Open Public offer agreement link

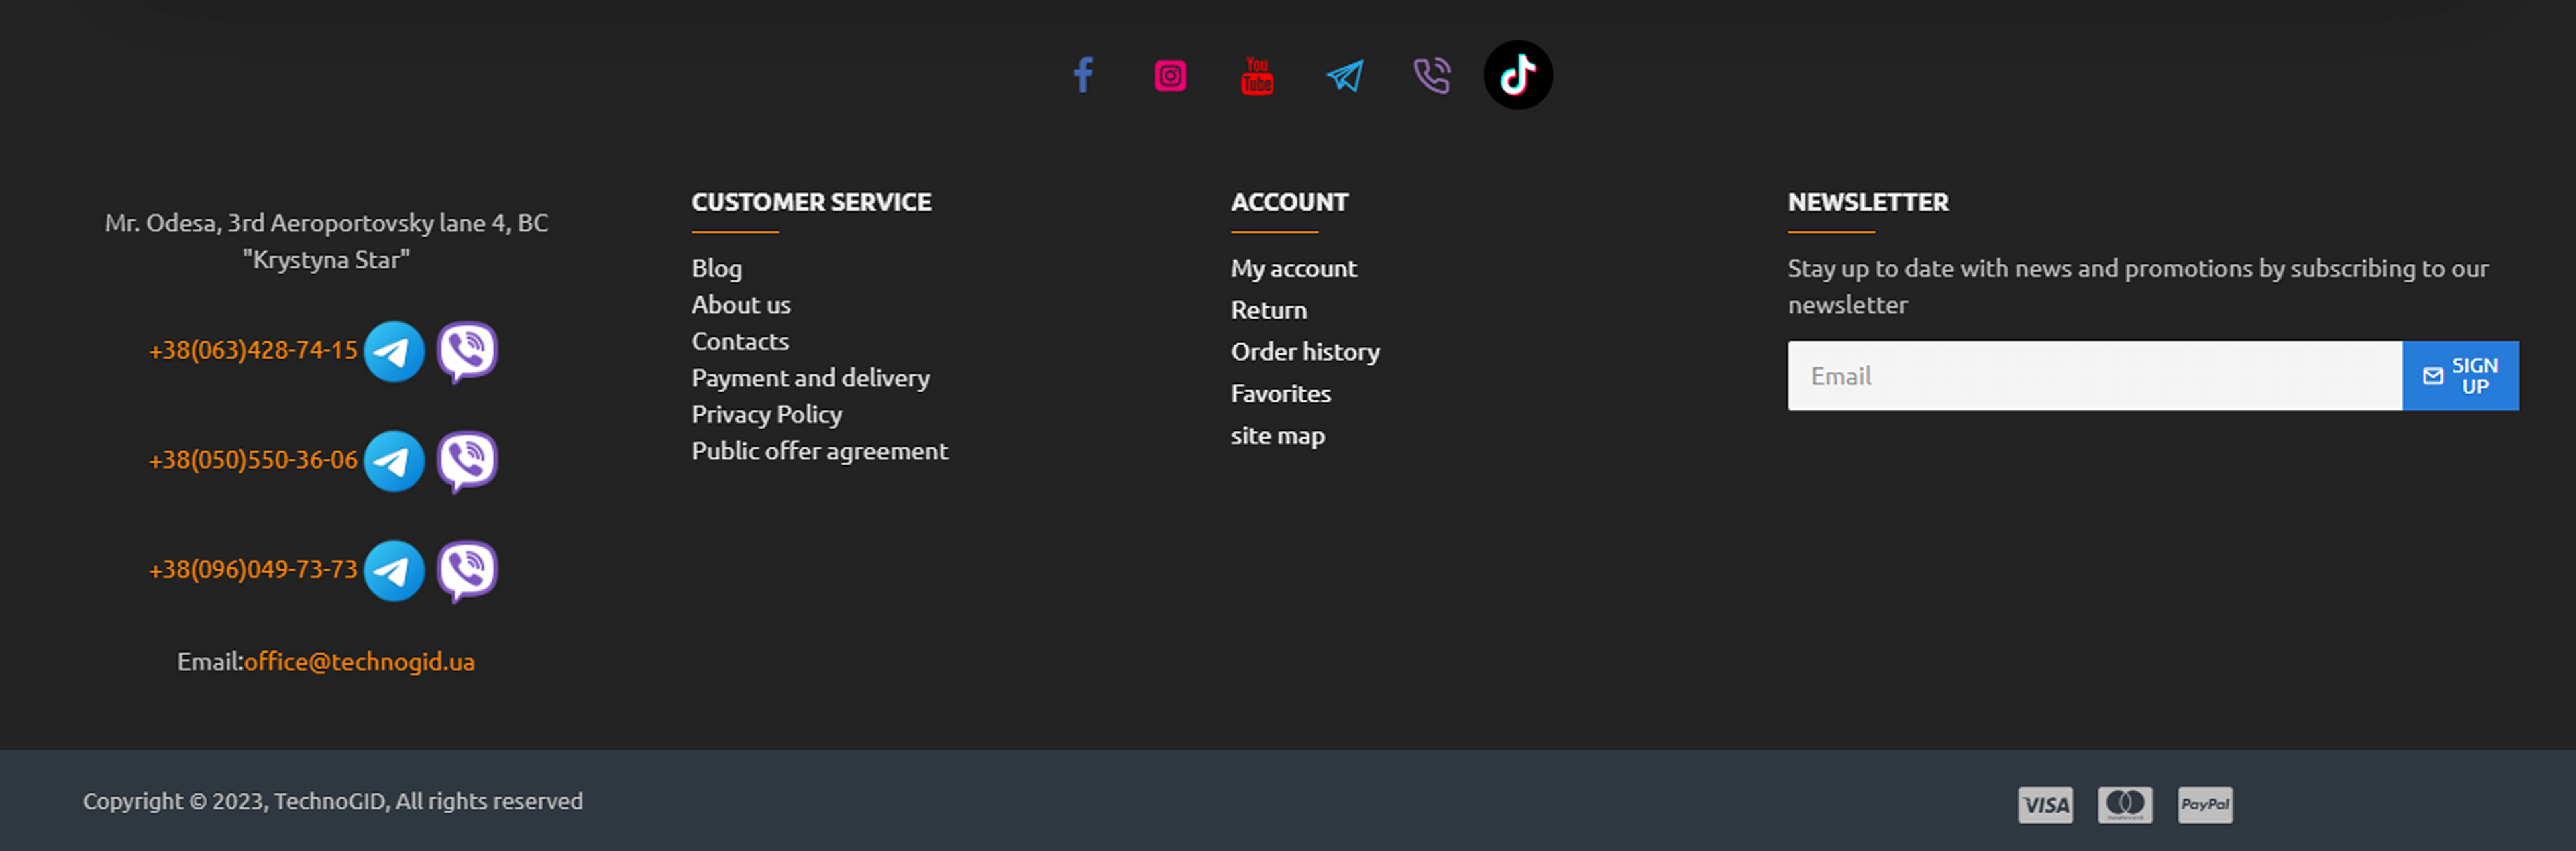point(819,451)
